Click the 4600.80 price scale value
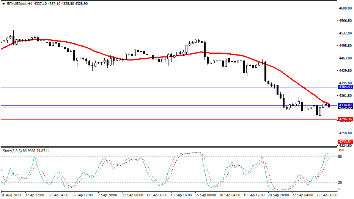The image size is (354, 199). coord(345,8)
